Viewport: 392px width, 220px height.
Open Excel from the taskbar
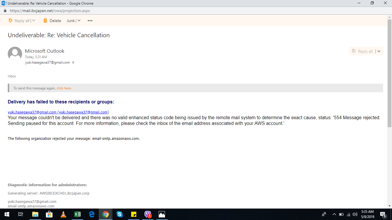point(77,214)
